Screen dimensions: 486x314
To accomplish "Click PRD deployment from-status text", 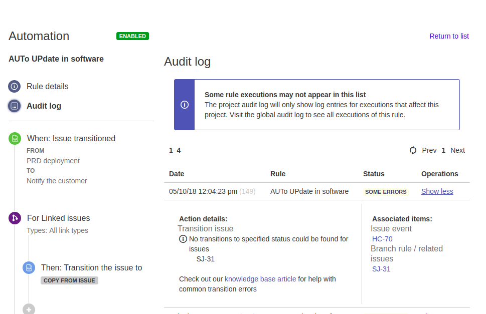I will tap(53, 161).
